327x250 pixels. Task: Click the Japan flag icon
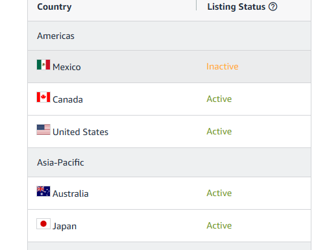(x=43, y=224)
